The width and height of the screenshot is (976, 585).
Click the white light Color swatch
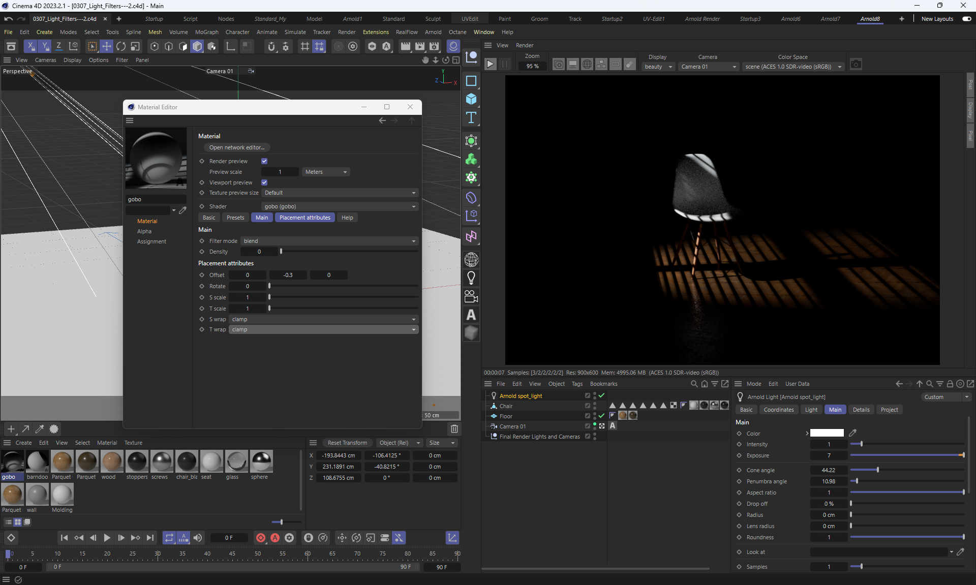(827, 433)
